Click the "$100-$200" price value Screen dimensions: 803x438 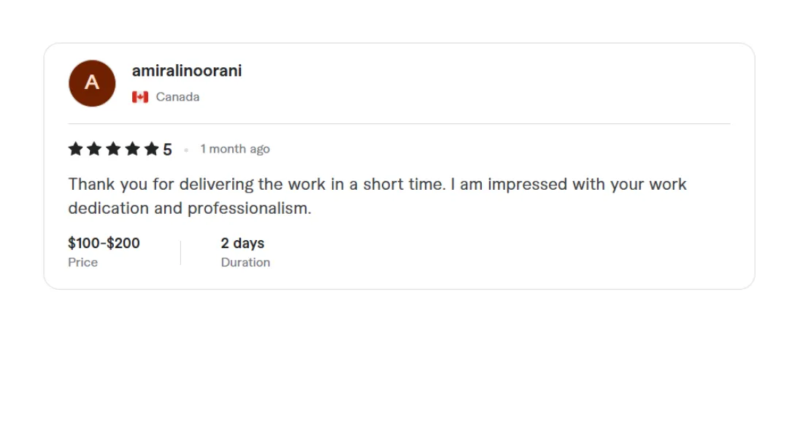point(104,243)
